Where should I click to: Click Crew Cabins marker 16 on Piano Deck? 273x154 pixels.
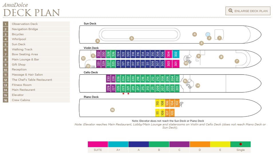point(112,110)
